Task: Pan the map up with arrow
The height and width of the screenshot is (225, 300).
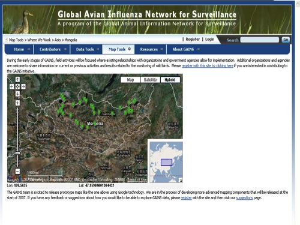Action: (17, 79)
